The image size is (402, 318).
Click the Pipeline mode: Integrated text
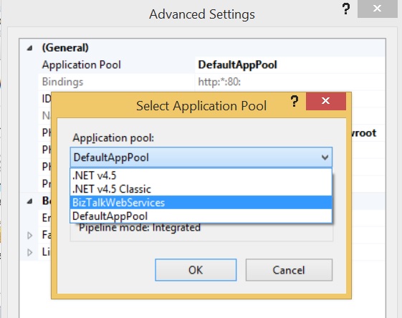[140, 228]
